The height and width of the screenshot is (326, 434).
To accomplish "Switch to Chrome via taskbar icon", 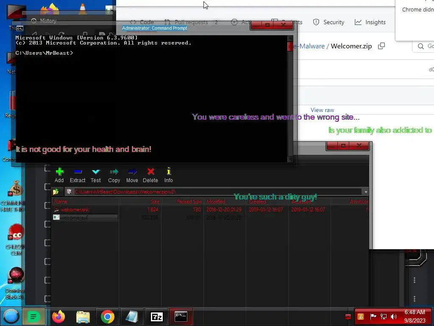I will click(x=107, y=317).
